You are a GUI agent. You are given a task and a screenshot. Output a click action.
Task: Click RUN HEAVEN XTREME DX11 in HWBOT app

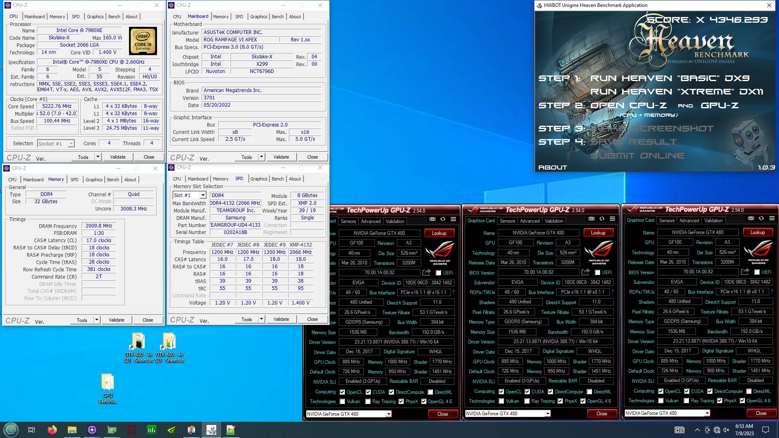click(677, 92)
